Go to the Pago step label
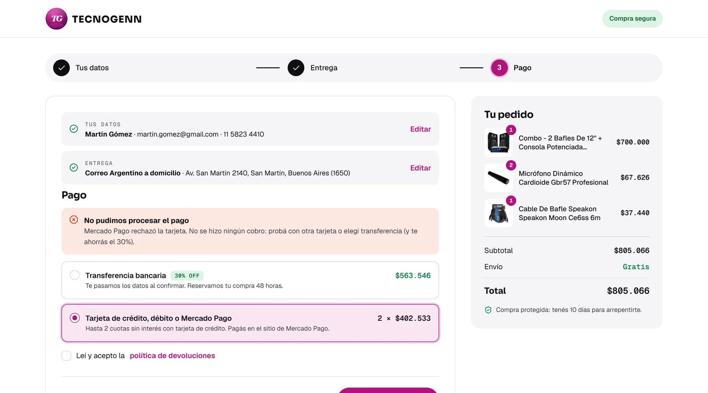Viewport: 708px width, 393px height. [522, 68]
